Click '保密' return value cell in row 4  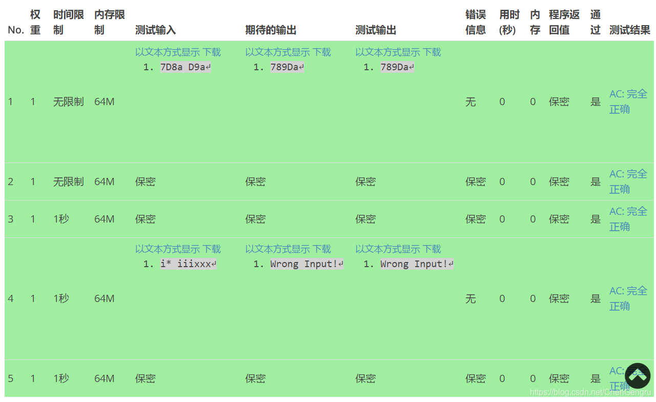(559, 299)
